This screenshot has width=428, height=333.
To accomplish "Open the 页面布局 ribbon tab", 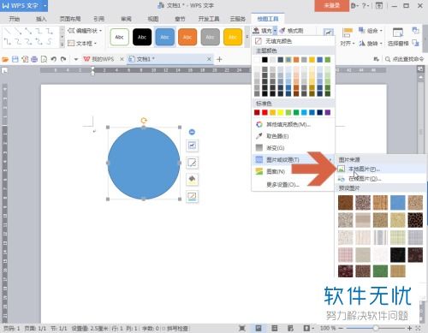I will 70,19.
